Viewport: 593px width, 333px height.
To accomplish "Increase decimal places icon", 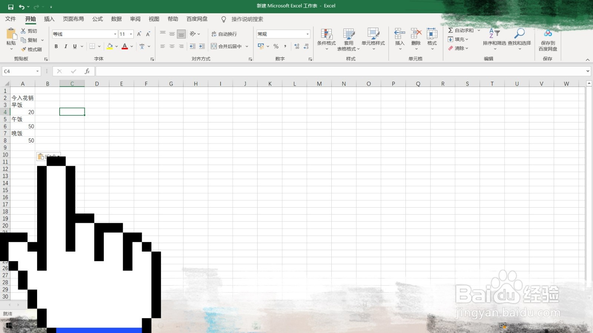I will pyautogui.click(x=297, y=46).
